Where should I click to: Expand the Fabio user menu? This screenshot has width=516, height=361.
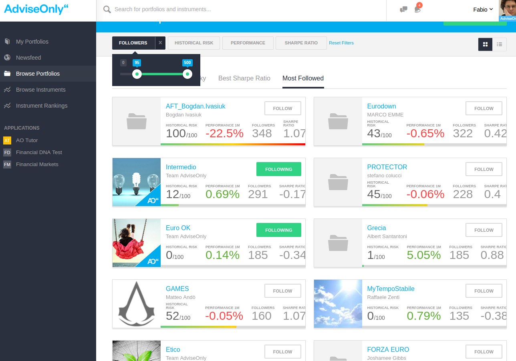click(483, 9)
